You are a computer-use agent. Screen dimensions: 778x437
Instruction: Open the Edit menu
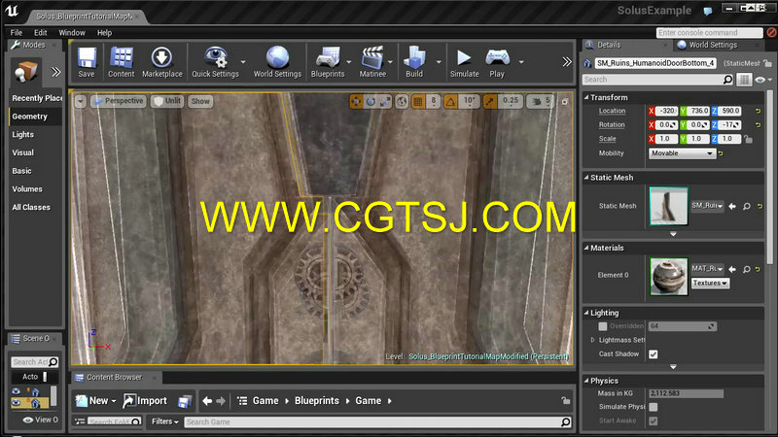click(x=40, y=33)
